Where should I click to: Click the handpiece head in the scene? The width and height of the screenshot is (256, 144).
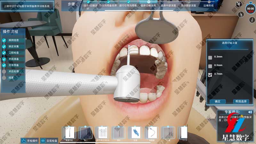(x=127, y=83)
